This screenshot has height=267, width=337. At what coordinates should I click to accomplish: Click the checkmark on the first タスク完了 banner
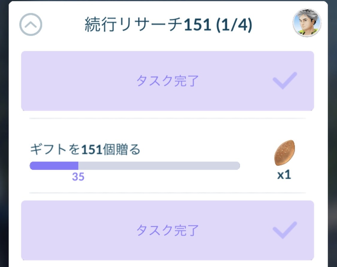[x=285, y=81]
